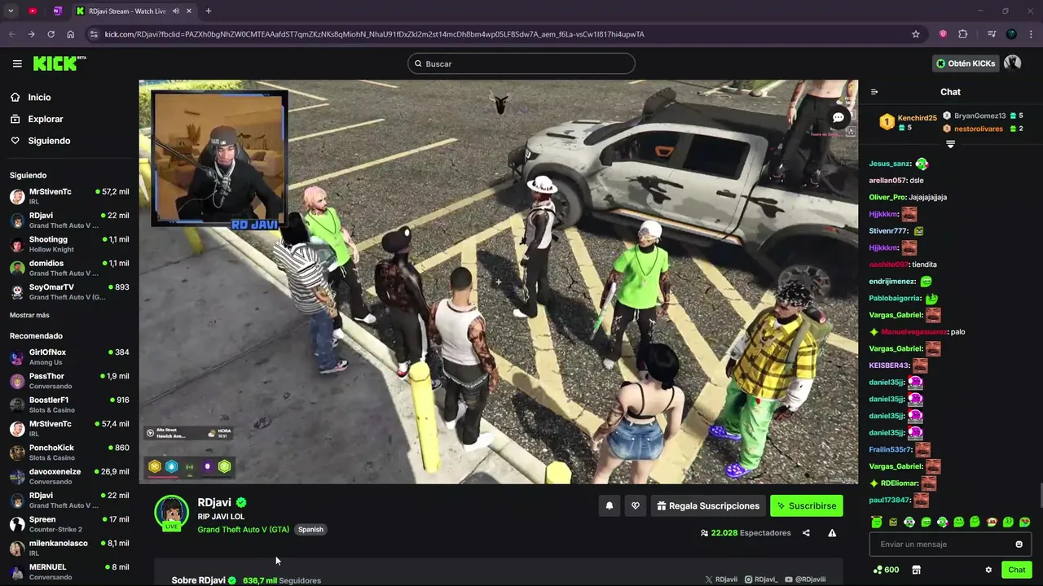Switch to the YouTube browser tab
This screenshot has width=1043, height=586.
33,11
